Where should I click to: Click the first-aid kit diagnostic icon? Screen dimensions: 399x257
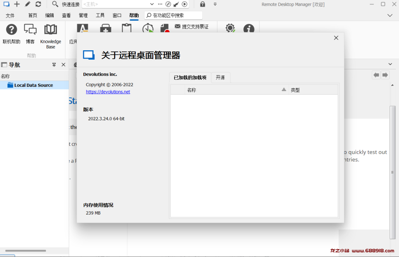click(x=106, y=28)
